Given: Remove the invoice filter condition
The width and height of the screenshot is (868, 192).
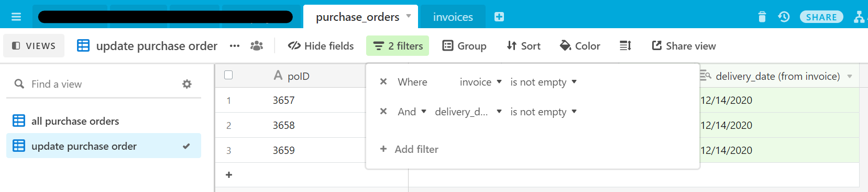Looking at the screenshot, I should [383, 82].
